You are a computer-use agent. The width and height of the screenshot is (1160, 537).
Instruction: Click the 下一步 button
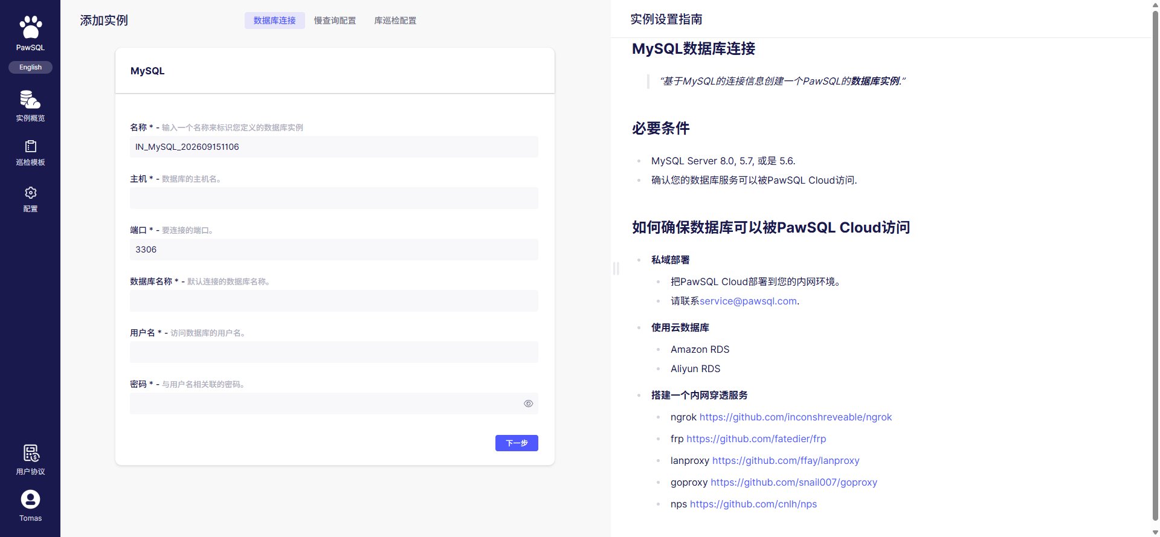(517, 443)
